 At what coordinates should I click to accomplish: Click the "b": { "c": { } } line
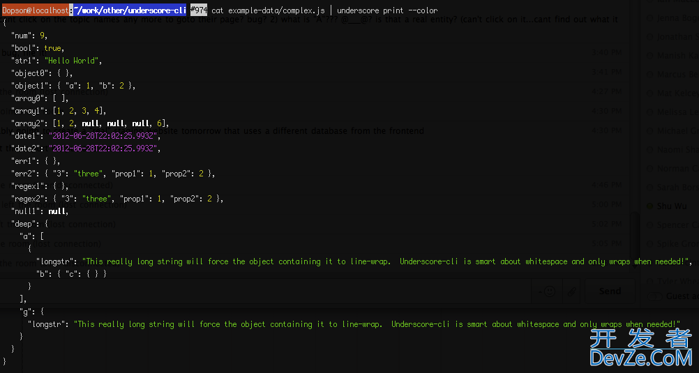71,274
